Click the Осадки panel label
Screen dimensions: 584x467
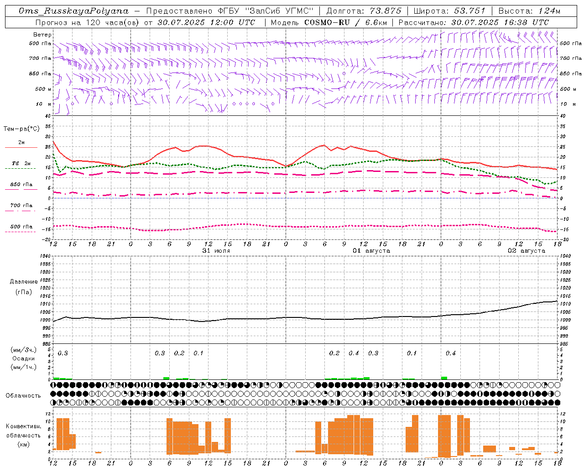(24, 358)
